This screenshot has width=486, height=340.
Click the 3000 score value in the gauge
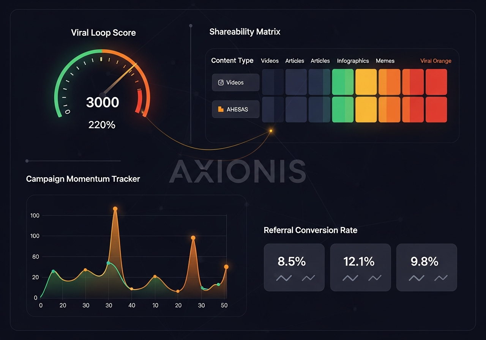(x=103, y=102)
